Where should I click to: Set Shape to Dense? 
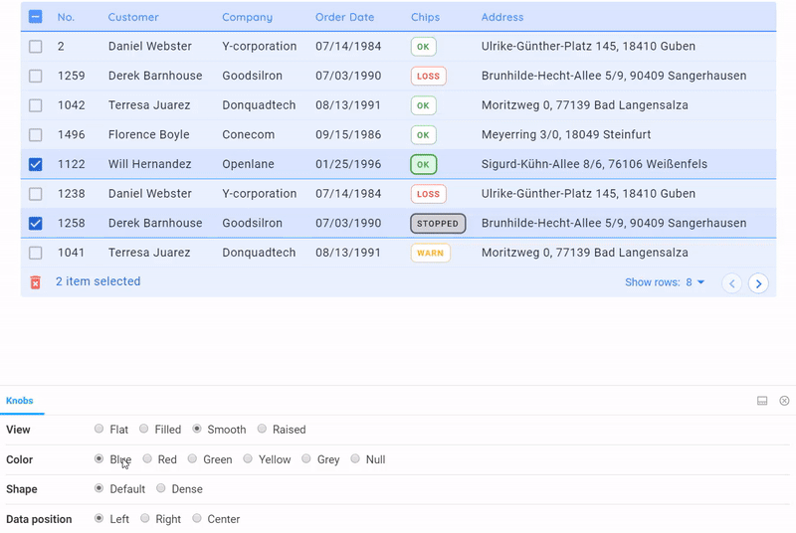click(x=161, y=488)
